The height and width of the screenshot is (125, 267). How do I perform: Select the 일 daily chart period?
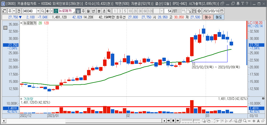[x=78, y=11]
